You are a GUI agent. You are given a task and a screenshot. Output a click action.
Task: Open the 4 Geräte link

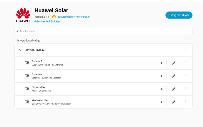click(x=39, y=21)
